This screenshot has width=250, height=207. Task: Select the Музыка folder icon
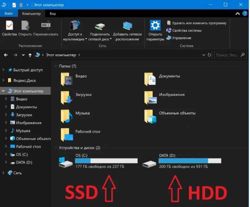click(x=67, y=116)
